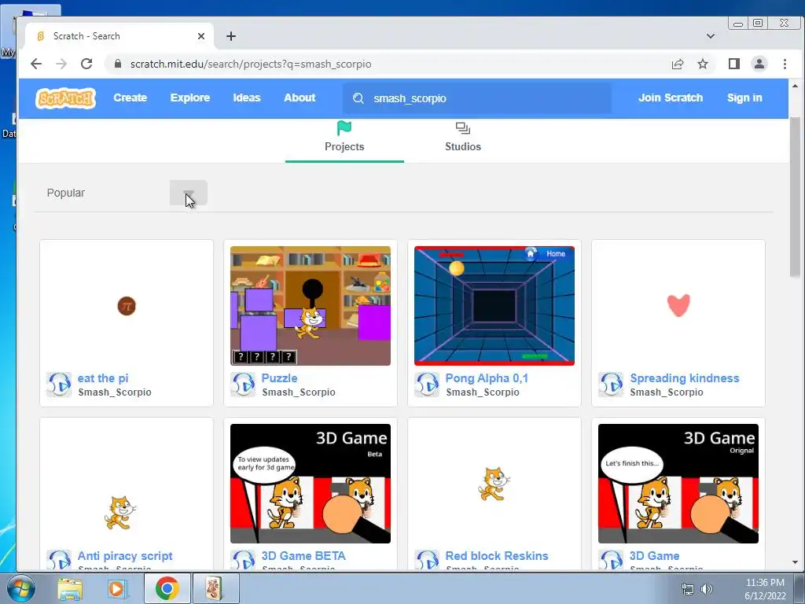
Task: Click the Solitaire cards taskbar icon
Action: point(214,588)
